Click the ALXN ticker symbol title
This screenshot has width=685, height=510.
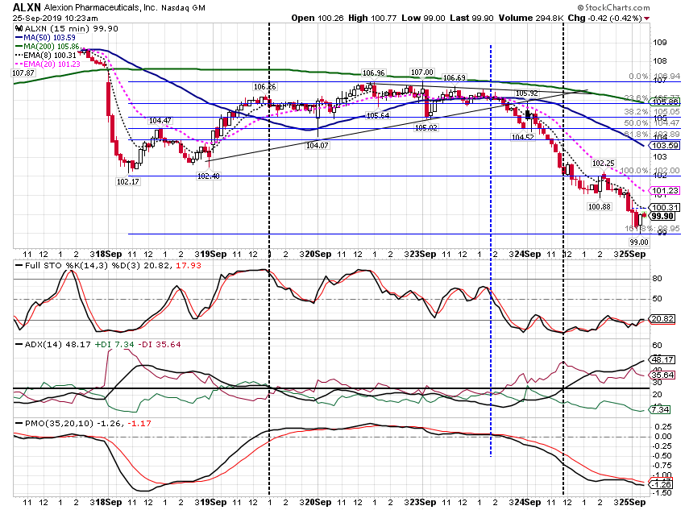pos(27,7)
